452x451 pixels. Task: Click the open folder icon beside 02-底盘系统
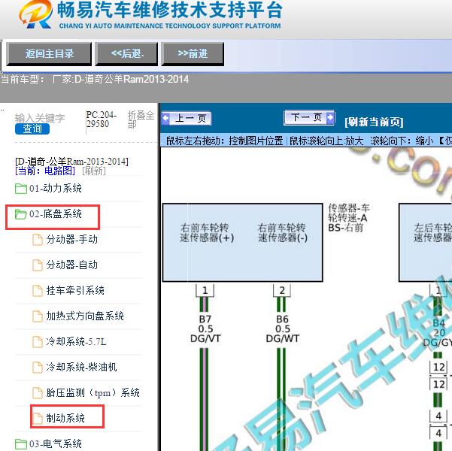21,214
